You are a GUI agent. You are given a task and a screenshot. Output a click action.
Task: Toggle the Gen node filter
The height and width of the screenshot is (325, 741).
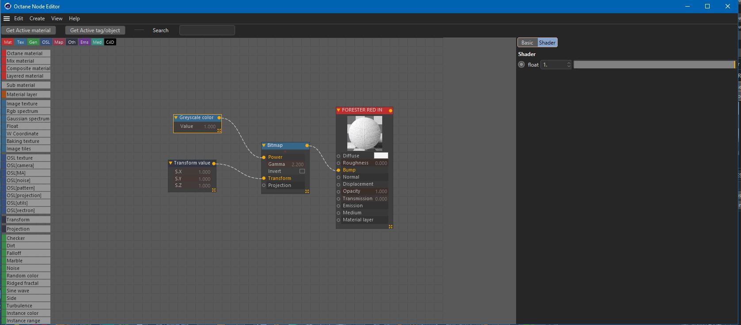coord(33,42)
